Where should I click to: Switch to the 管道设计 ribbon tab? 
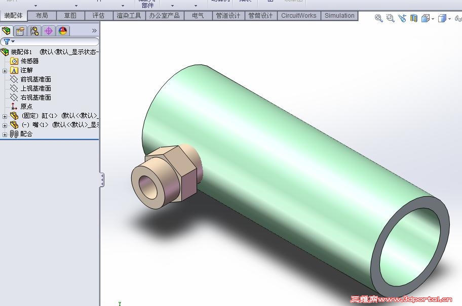point(228,16)
